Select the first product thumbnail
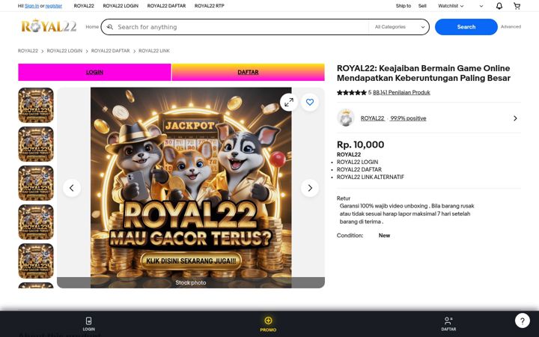The image size is (539, 337). 36,105
